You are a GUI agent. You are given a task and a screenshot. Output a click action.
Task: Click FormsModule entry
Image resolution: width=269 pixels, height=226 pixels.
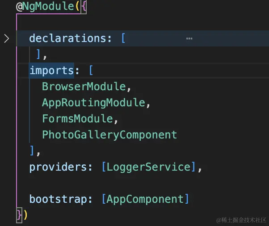tap(78, 118)
